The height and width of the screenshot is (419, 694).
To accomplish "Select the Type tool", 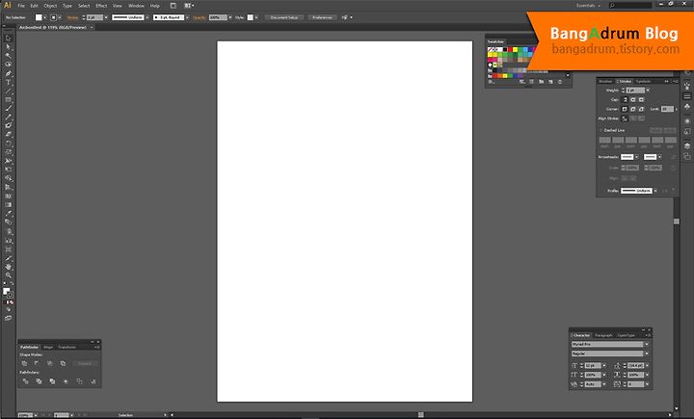I will [x=8, y=82].
